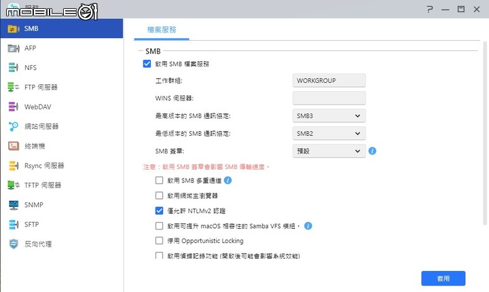The image size is (489, 292).
Task: Select 網站伺服器 label in sidebar
Action: (41, 126)
